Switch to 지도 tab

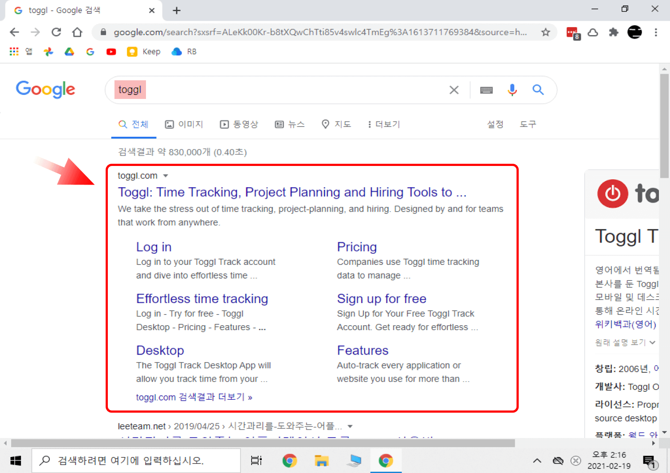(336, 124)
